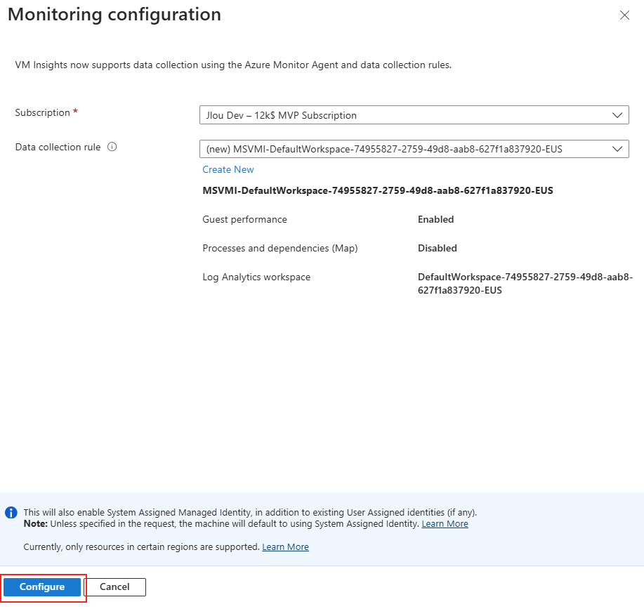644x609 pixels.
Task: Select the bold MSVMI-DefaultWorkspace rule name heading
Action: coord(378,190)
